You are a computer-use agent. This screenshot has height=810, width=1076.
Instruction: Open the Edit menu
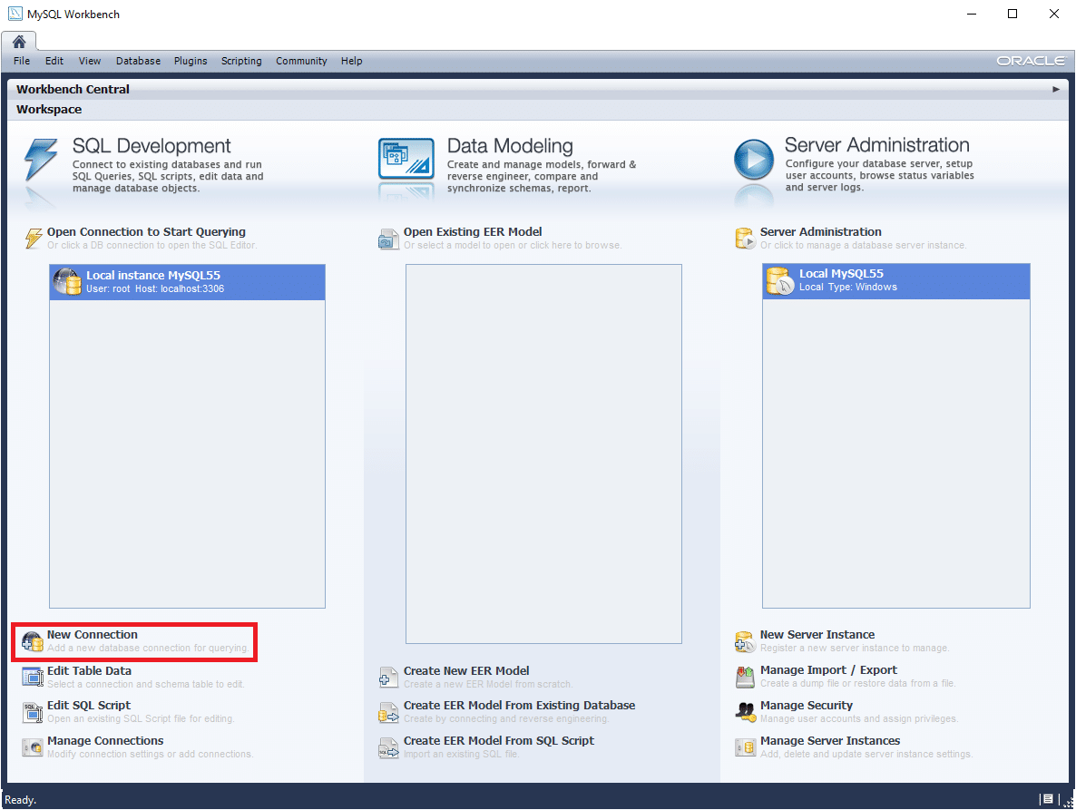pos(54,61)
